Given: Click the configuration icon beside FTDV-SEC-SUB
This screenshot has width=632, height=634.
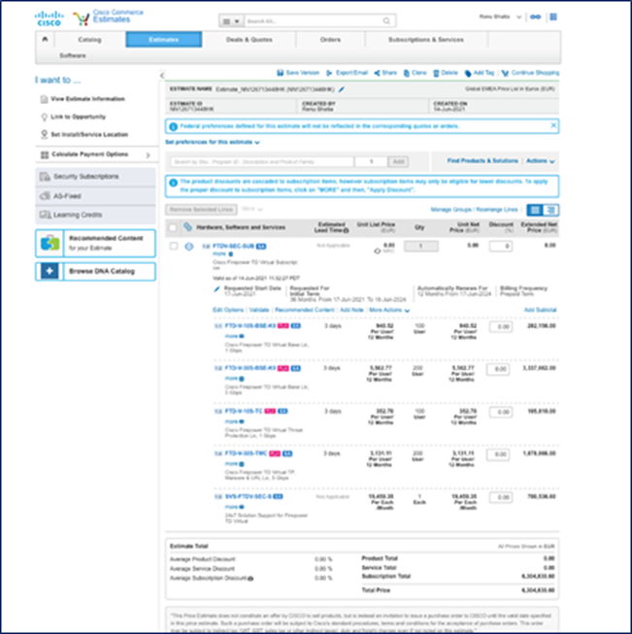Looking at the screenshot, I should (189, 247).
